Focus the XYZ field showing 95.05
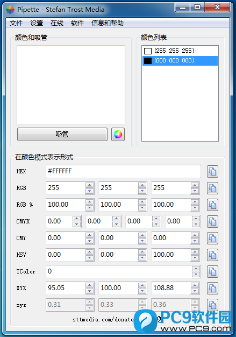236x337 pixels. click(66, 288)
